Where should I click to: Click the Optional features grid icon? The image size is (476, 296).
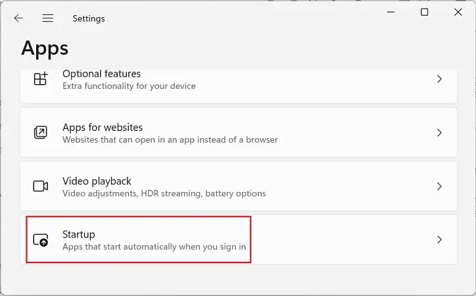pos(41,79)
